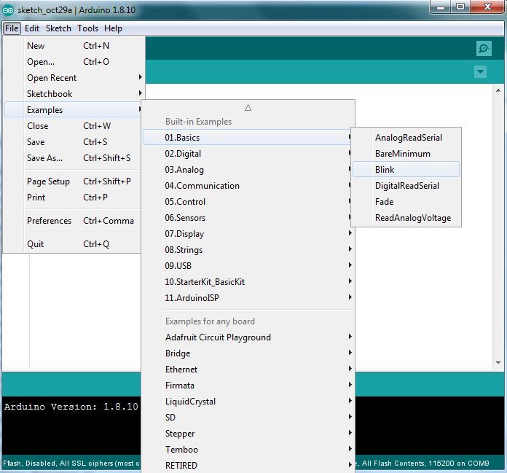Open Preferences from the File menu
Image resolution: width=507 pixels, height=473 pixels.
coord(73,221)
